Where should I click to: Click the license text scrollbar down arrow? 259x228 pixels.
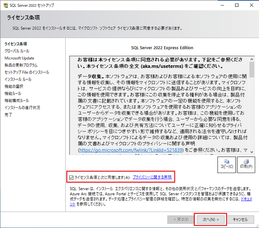252,152
